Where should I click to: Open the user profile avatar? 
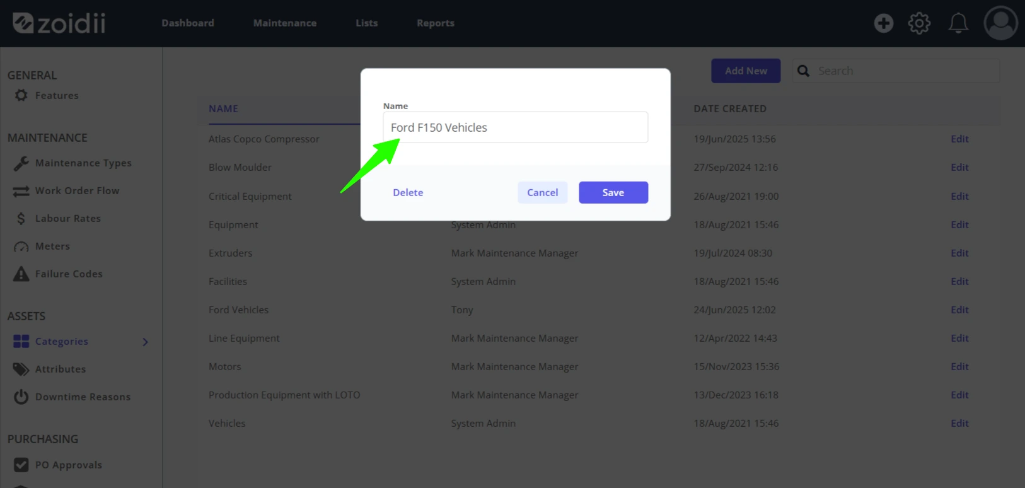click(1001, 23)
